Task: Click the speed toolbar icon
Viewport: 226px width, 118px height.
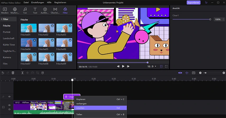Action: 33,73
